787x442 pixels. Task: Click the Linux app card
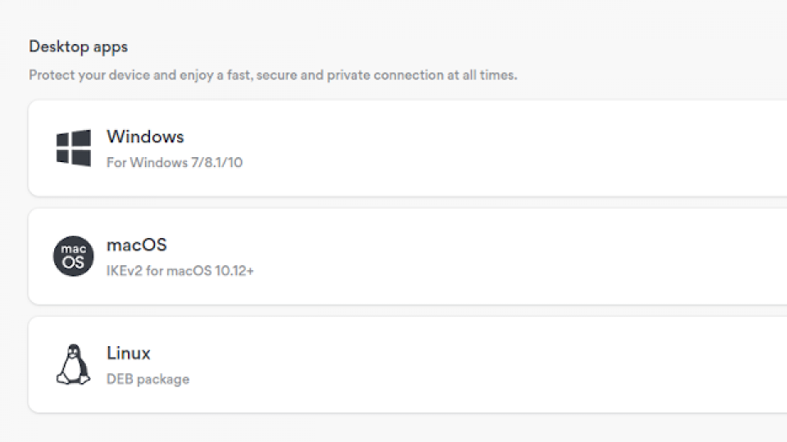pyautogui.click(x=407, y=364)
